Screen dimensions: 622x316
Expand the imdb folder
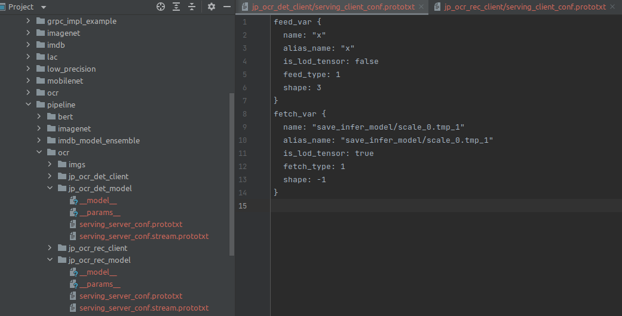coord(28,45)
